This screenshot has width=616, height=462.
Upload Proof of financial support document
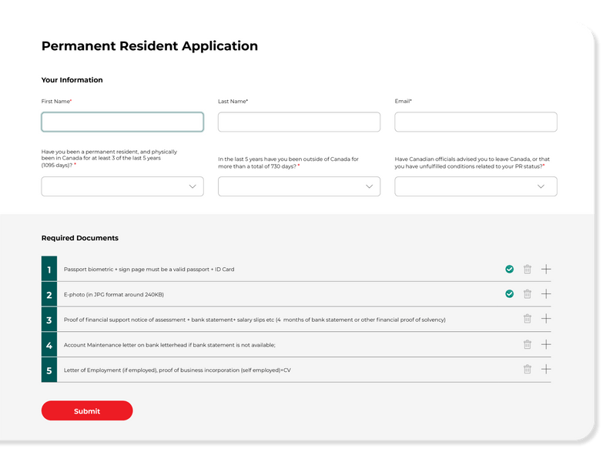click(546, 318)
